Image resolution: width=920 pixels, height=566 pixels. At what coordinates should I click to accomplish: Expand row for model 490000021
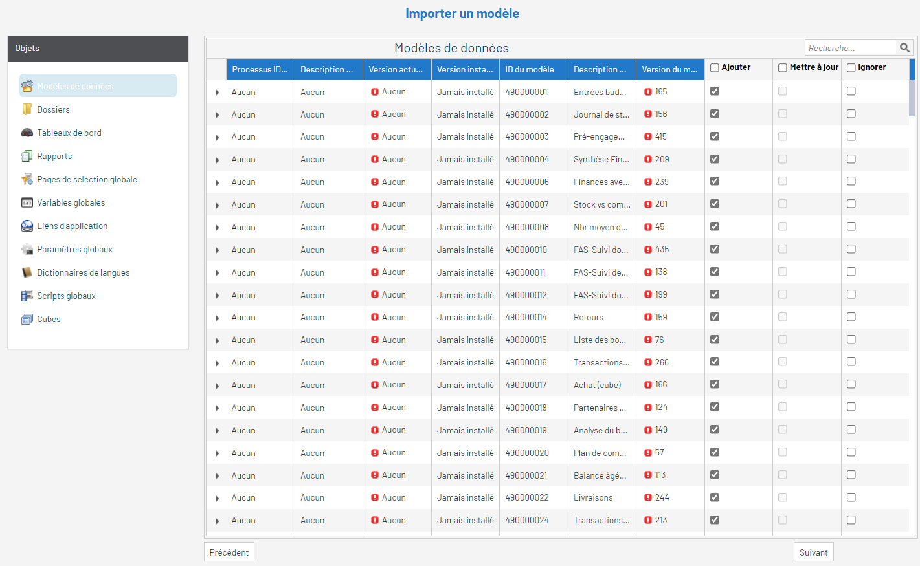pyautogui.click(x=218, y=476)
